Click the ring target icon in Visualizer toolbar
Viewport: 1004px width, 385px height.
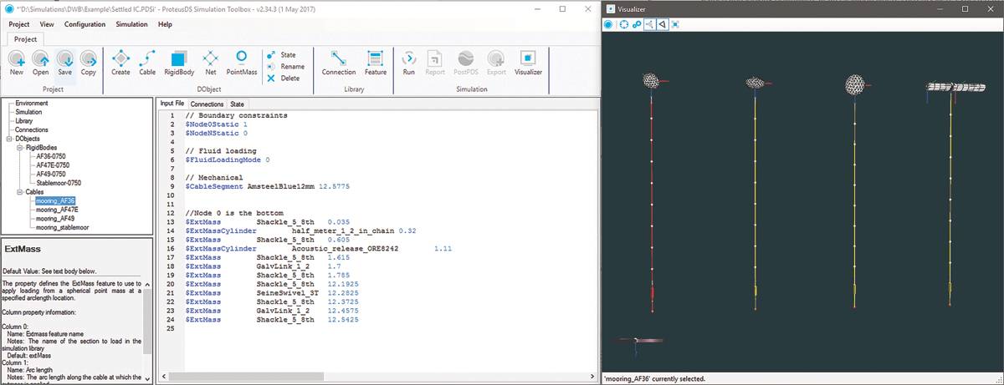click(x=624, y=24)
